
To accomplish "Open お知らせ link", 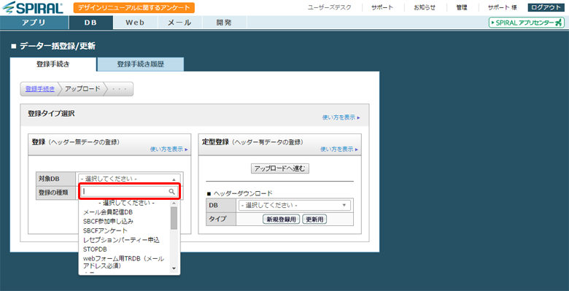I will coord(425,7).
